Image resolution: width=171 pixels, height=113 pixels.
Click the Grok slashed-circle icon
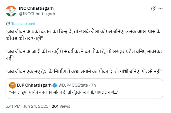point(153,9)
